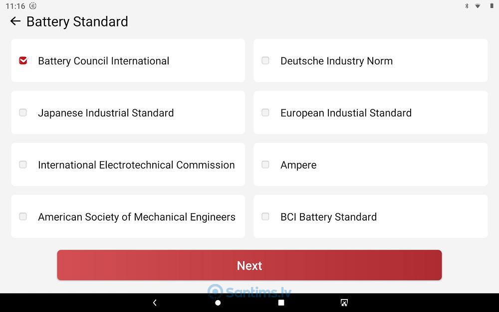Tap the Android home circle icon
Image resolution: width=499 pixels, height=312 pixels.
[x=218, y=303]
